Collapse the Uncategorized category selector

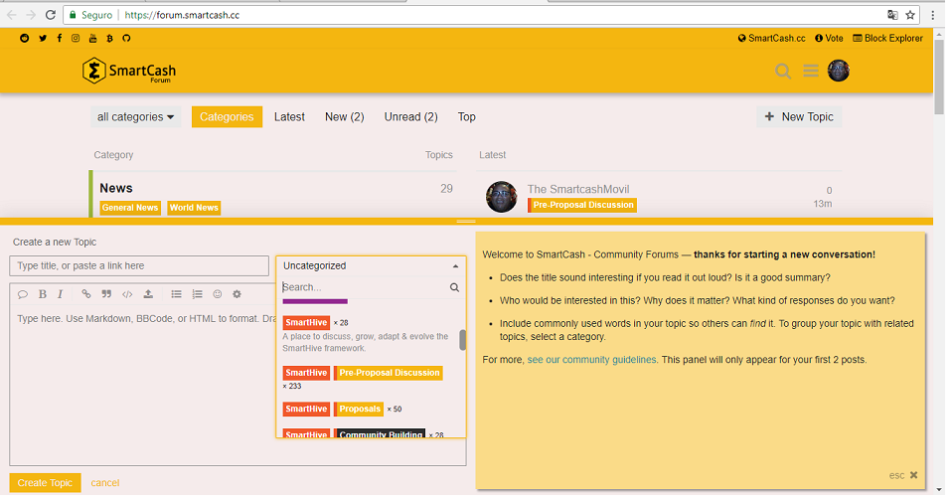(371, 265)
